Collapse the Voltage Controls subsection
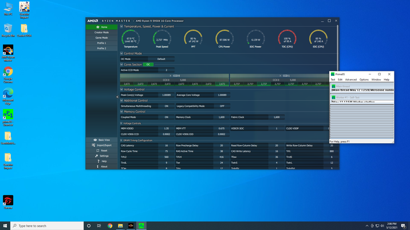410x230 pixels. pyautogui.click(x=121, y=123)
